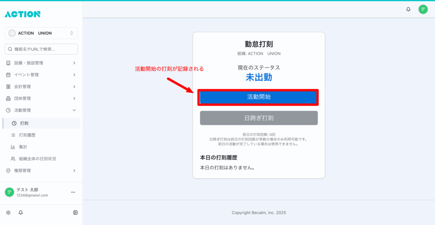Screen dimensions: 435x225
Task: Click the ACTION logo in sidebar
Action: 23,14
